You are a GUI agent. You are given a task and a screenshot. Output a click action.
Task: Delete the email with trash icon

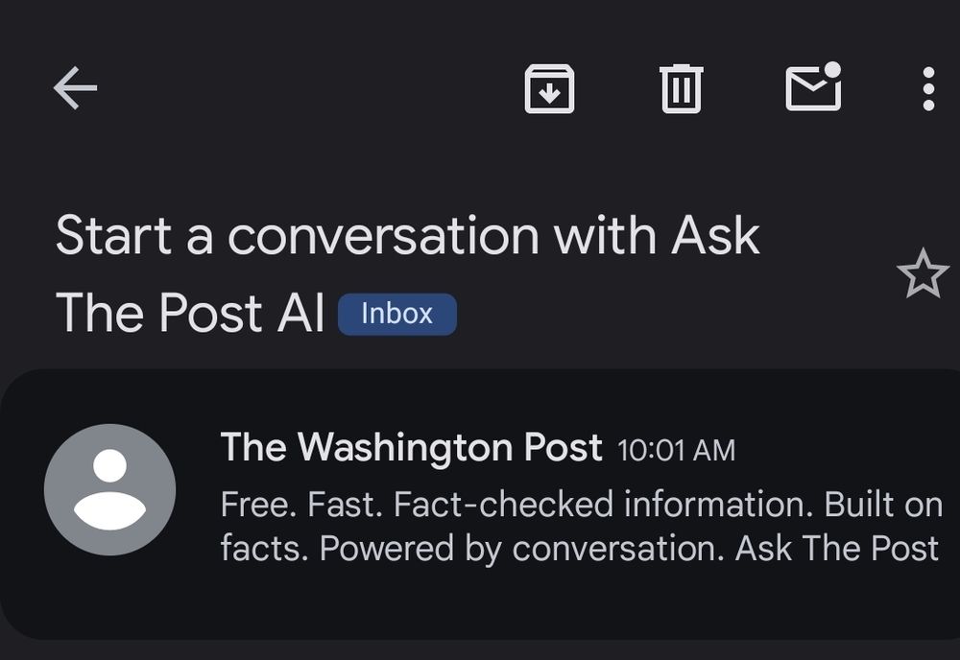[x=682, y=89]
